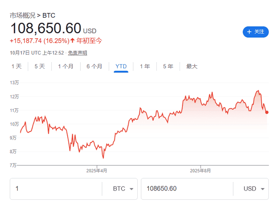The image size is (280, 203).
Task: Select the YTD range tab
Action: tap(121, 67)
